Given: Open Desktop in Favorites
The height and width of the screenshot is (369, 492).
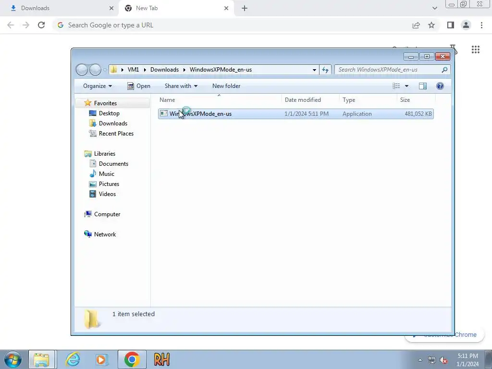Looking at the screenshot, I should point(109,113).
